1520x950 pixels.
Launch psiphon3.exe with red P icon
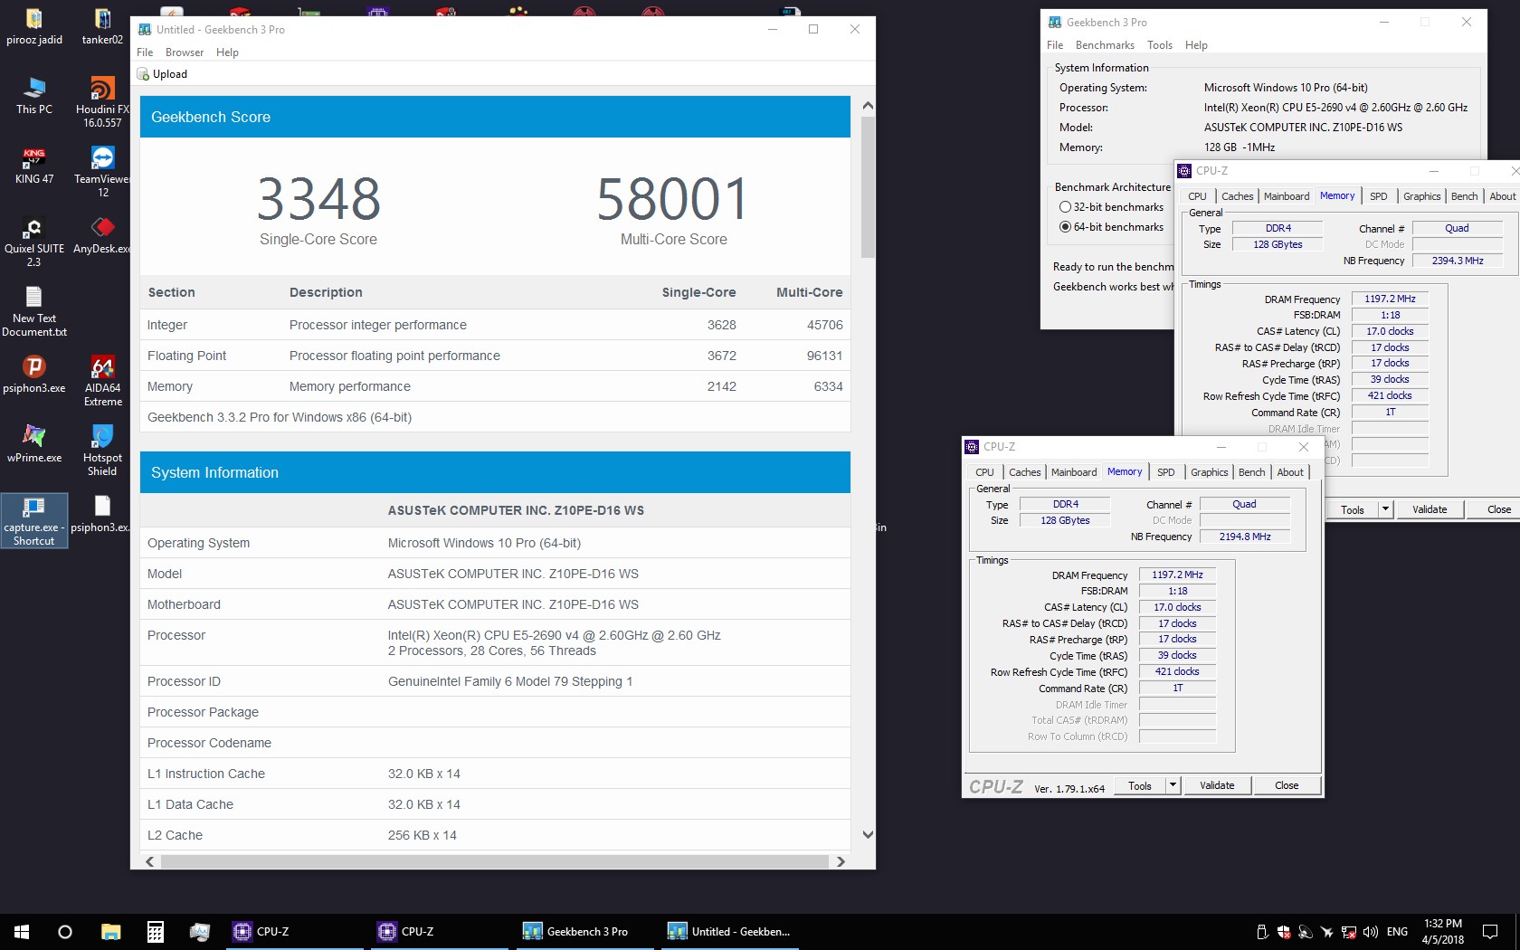tap(34, 375)
